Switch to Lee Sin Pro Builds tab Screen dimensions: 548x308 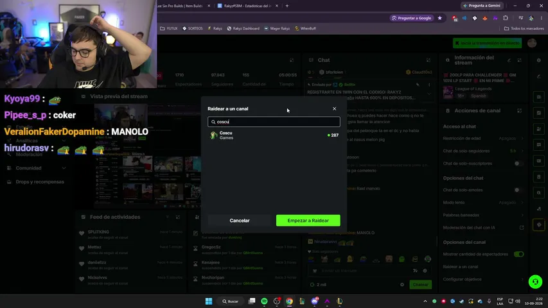180,6
